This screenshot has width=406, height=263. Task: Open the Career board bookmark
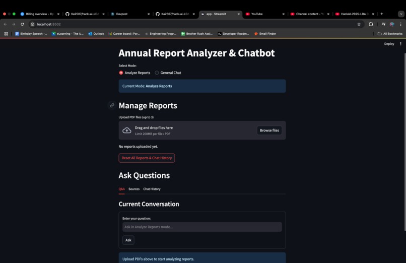pyautogui.click(x=124, y=34)
